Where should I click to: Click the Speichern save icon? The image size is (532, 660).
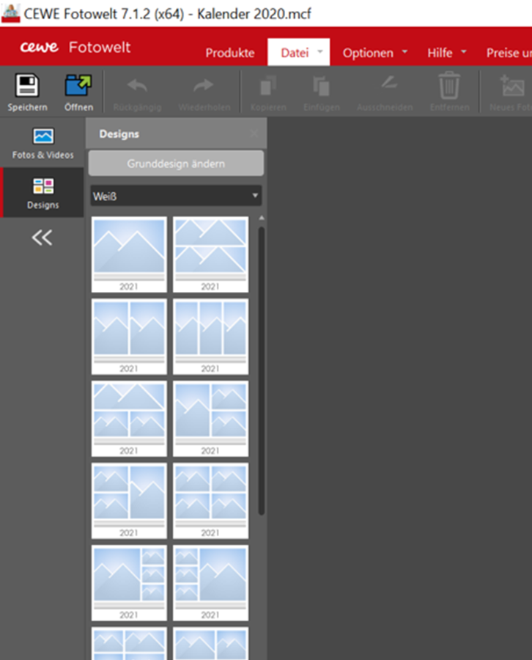point(27,86)
